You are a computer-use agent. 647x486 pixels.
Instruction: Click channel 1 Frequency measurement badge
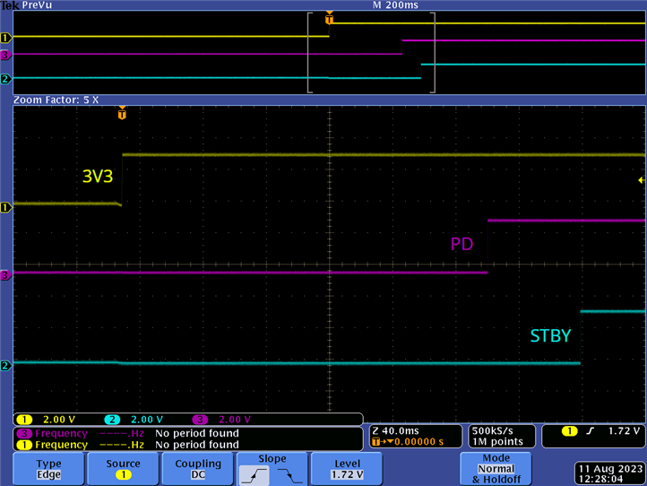tap(24, 445)
